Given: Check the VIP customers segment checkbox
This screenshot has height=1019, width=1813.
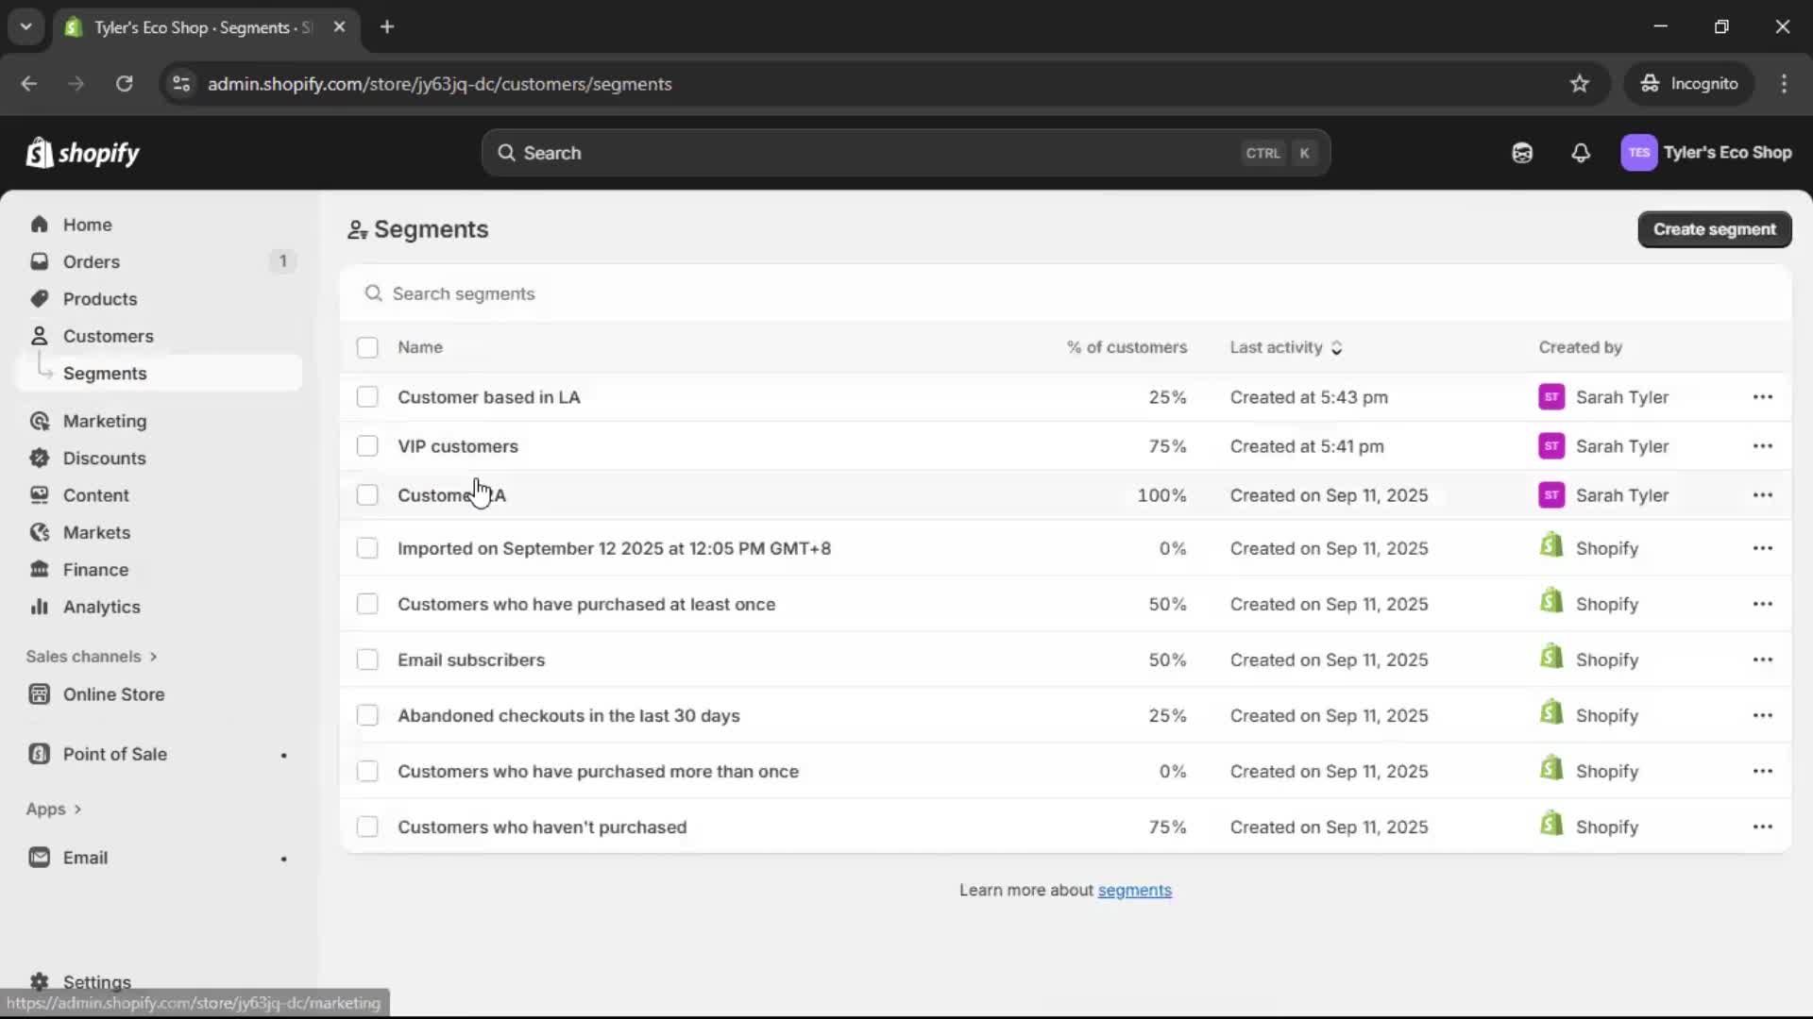Looking at the screenshot, I should pyautogui.click(x=368, y=445).
